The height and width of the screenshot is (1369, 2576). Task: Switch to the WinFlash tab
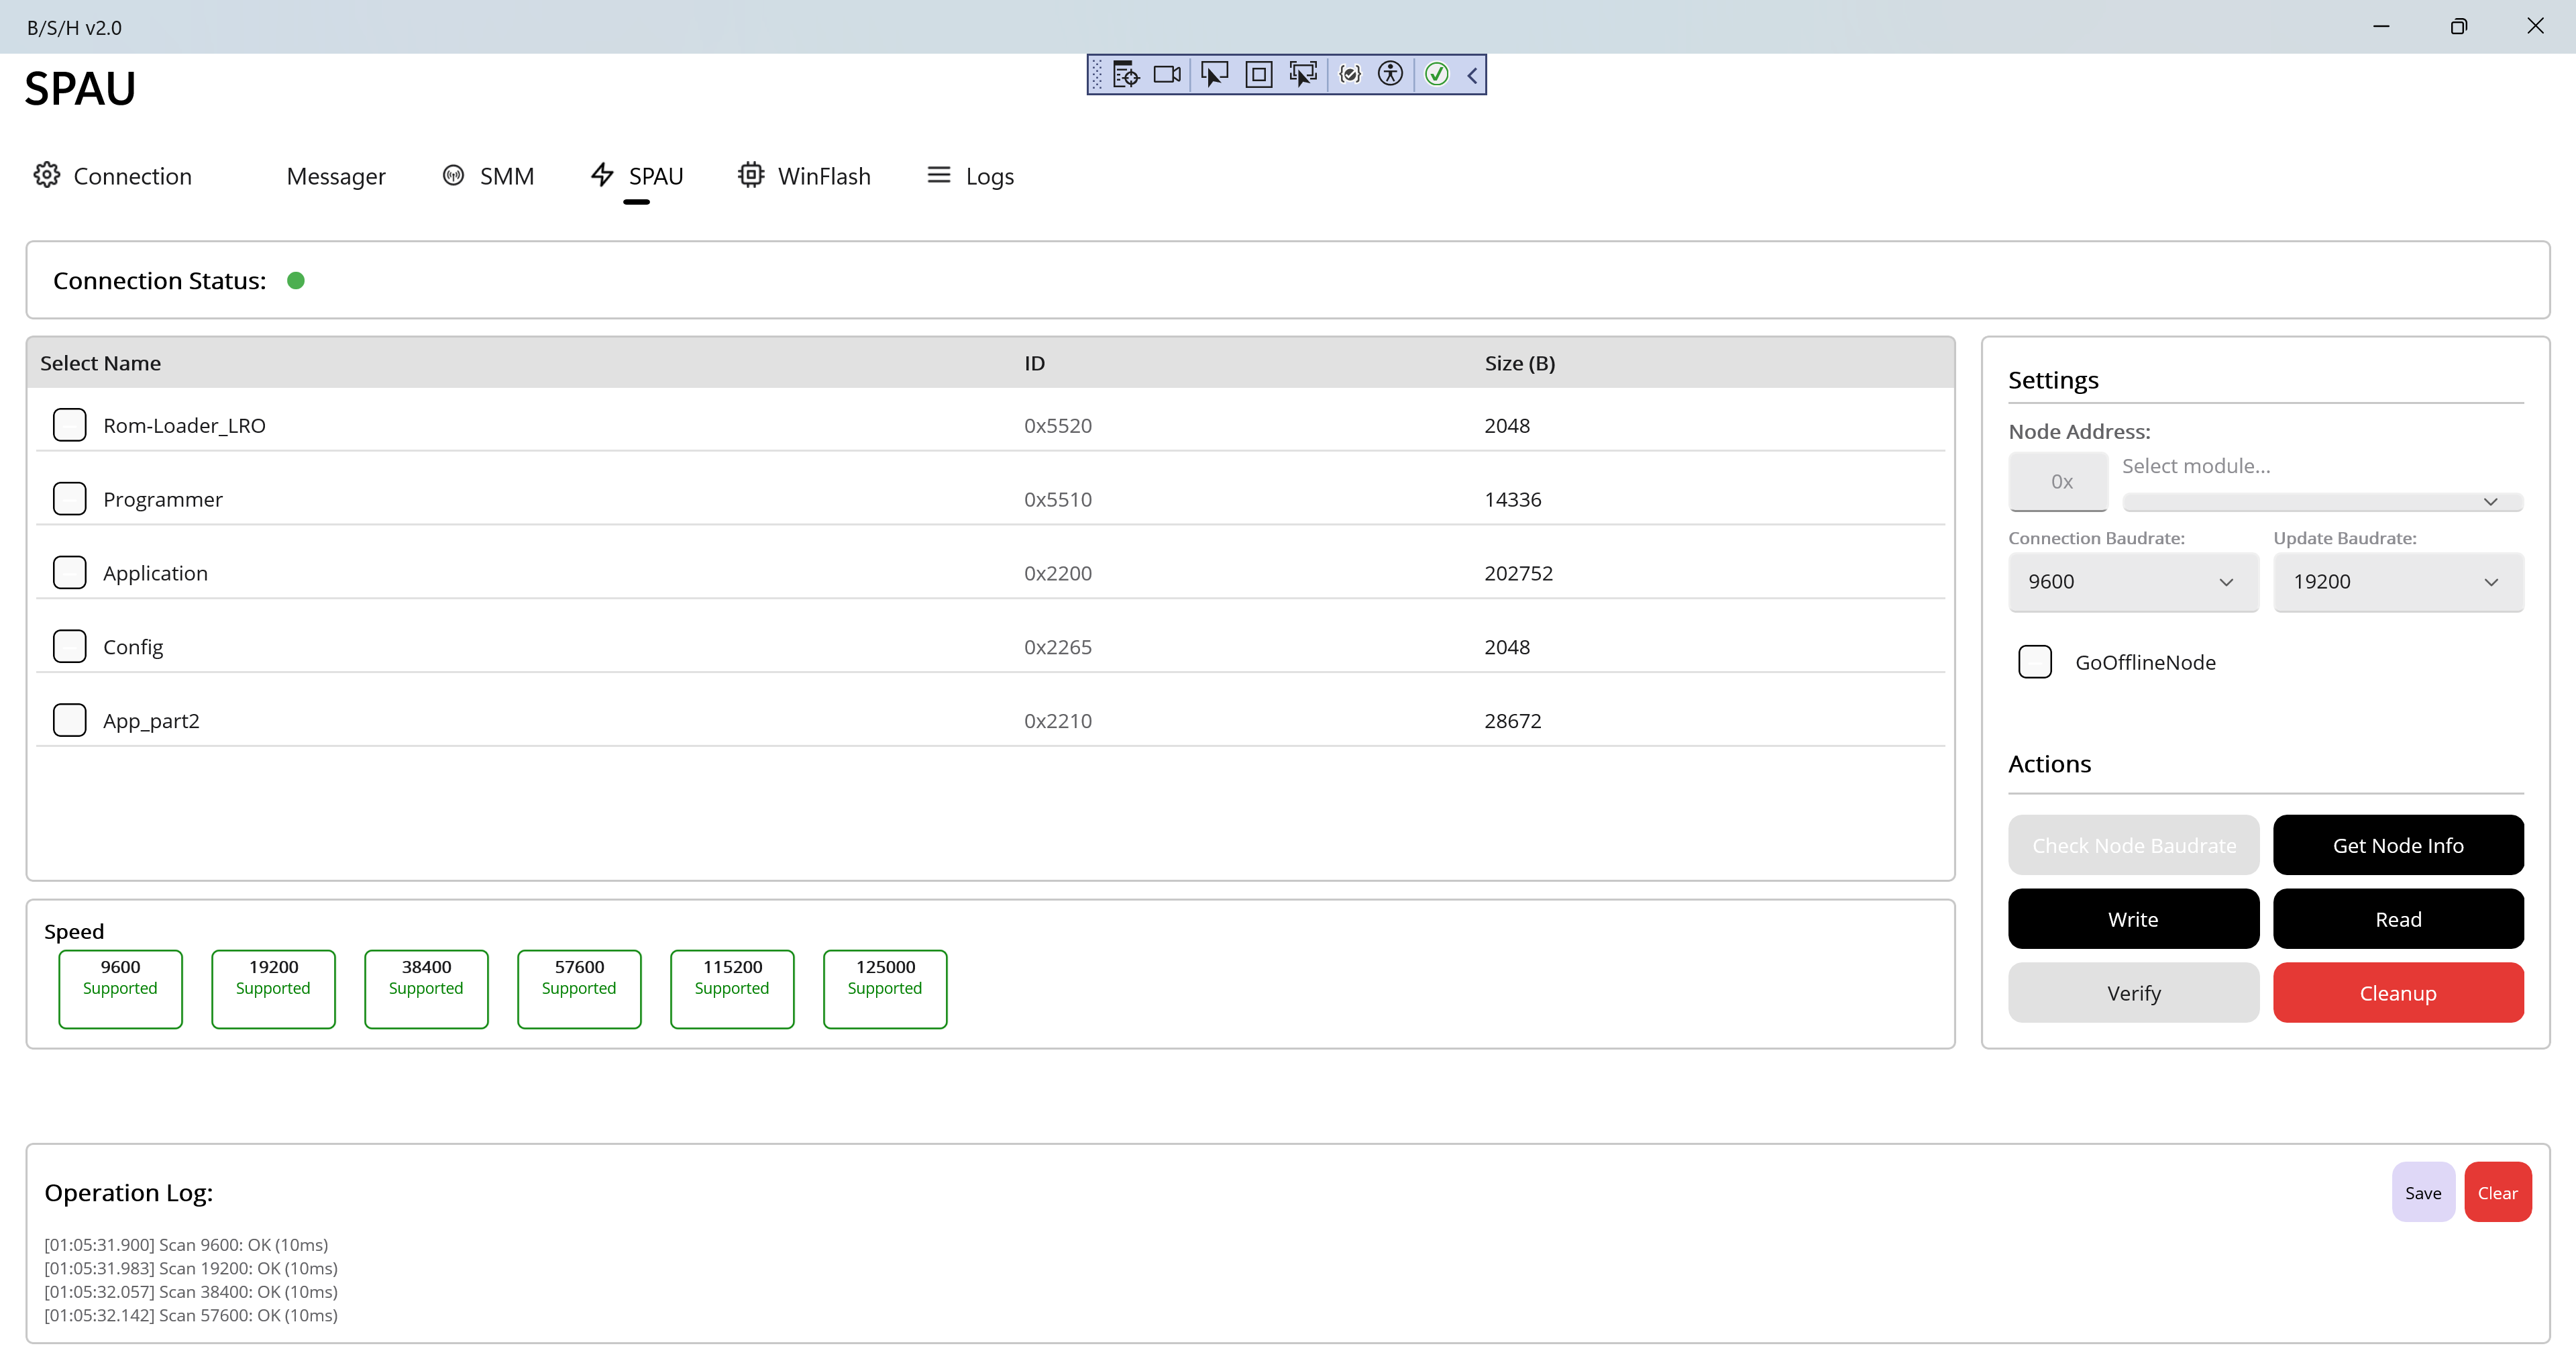[805, 176]
